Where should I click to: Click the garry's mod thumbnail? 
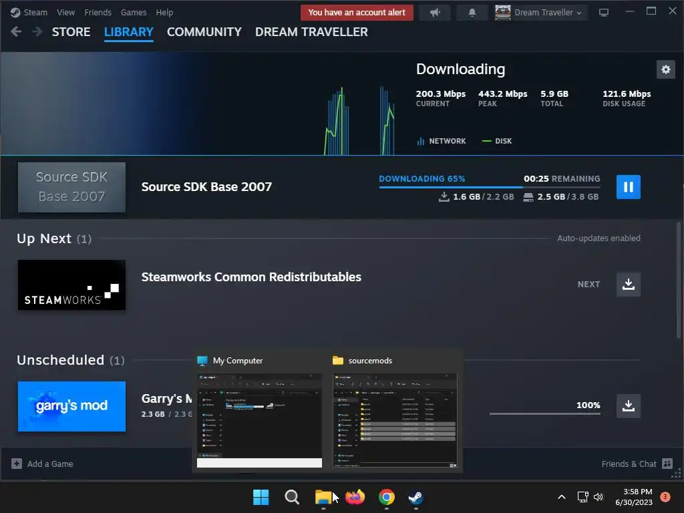(x=71, y=406)
